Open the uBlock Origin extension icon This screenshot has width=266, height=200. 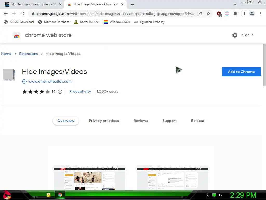219,14
